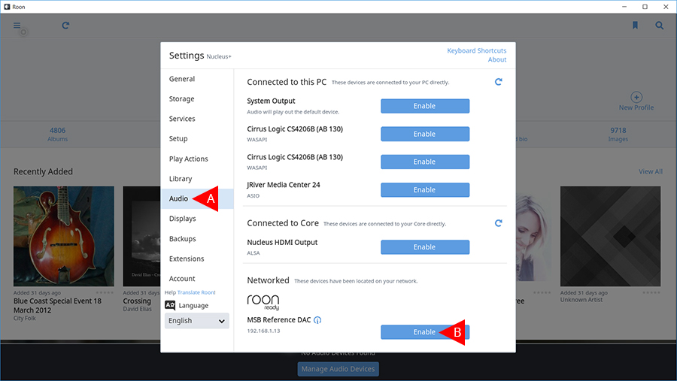Click the MSB Reference DAC name
This screenshot has width=677, height=381.
tap(279, 320)
